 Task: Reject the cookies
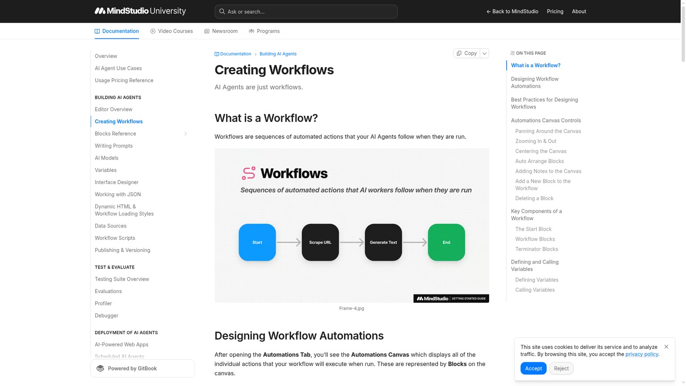[x=561, y=369]
